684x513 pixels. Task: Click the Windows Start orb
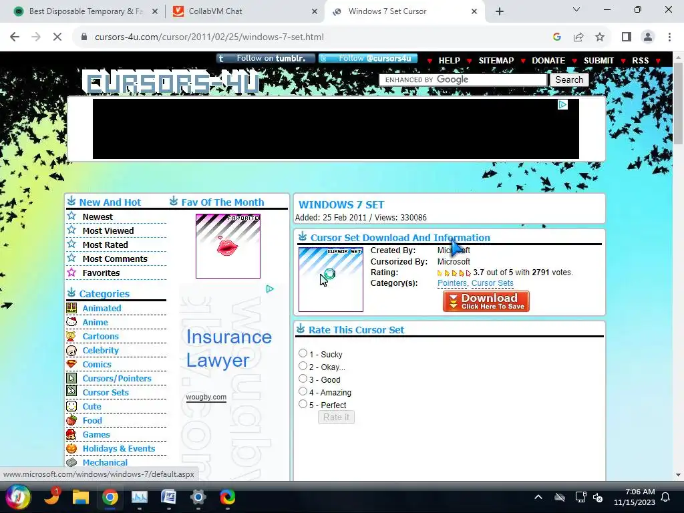[18, 497]
